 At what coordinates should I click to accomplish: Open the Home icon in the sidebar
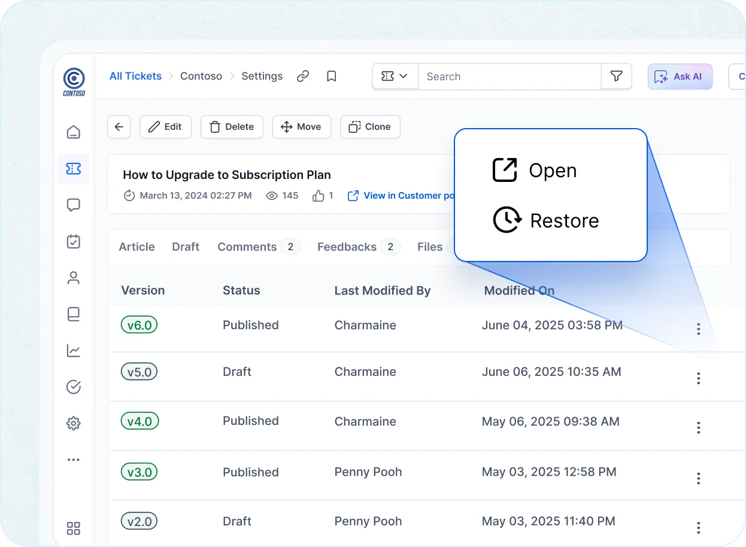click(73, 132)
